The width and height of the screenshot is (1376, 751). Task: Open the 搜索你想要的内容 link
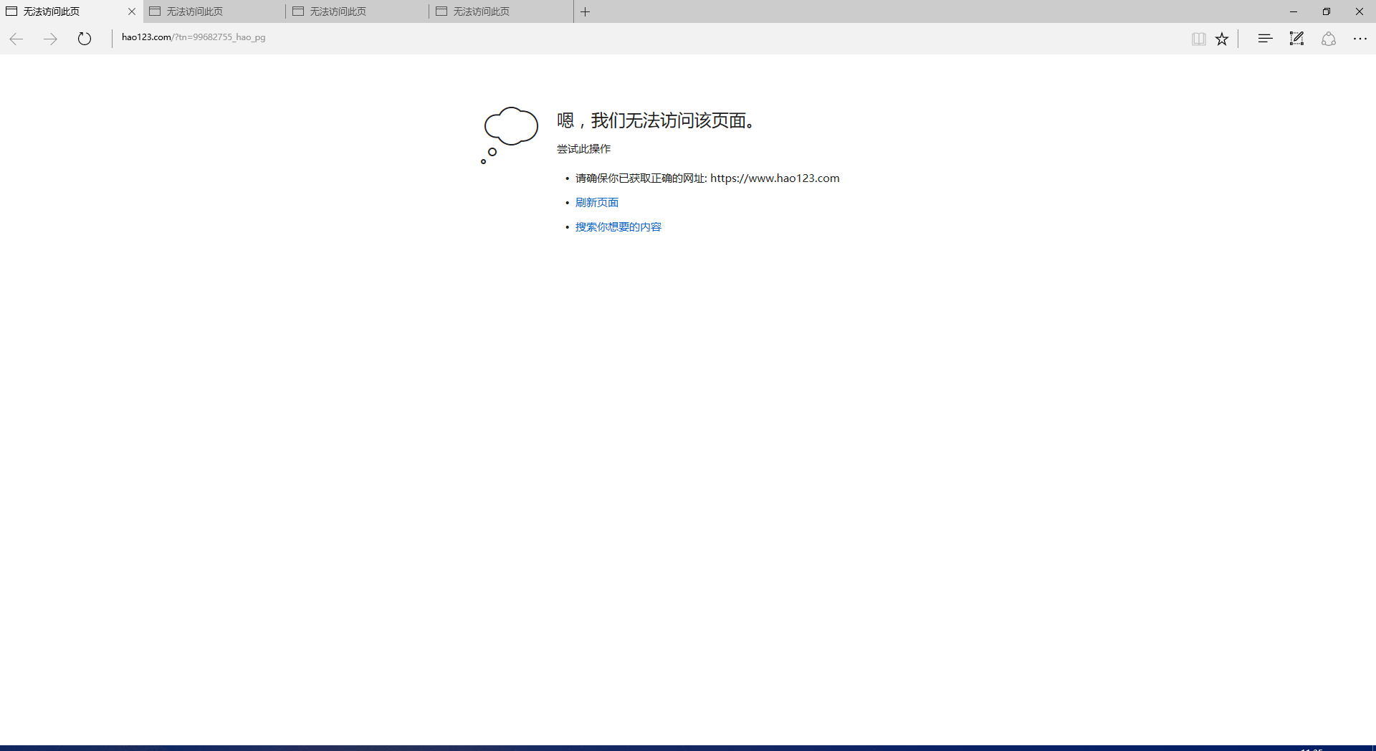618,227
